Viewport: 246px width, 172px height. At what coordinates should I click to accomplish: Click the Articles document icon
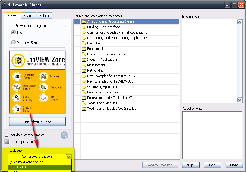pos(43,76)
